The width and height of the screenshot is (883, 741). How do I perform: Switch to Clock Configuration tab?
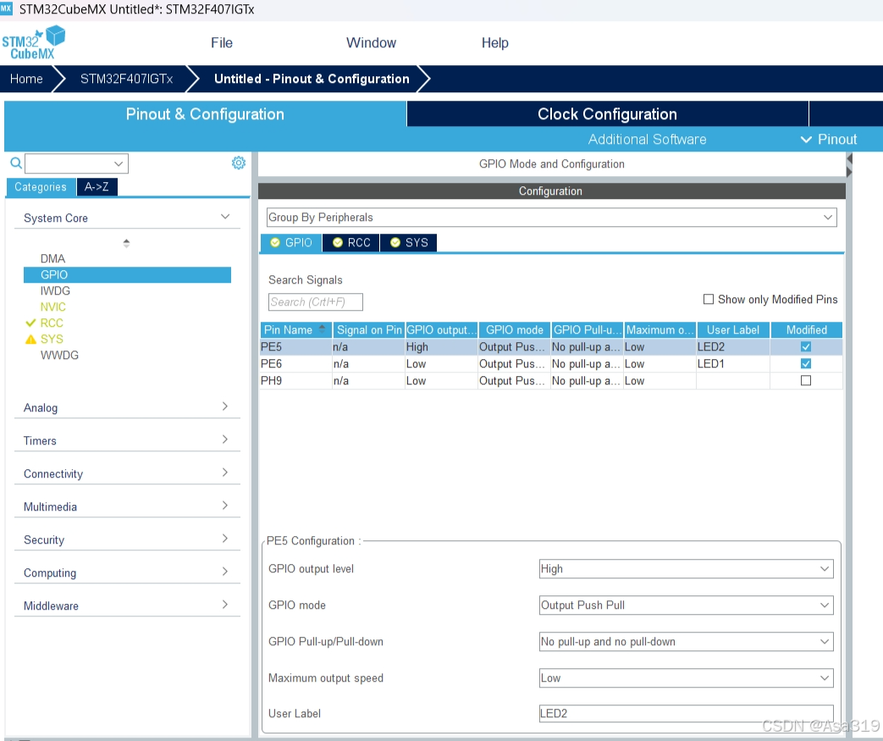pyautogui.click(x=607, y=113)
